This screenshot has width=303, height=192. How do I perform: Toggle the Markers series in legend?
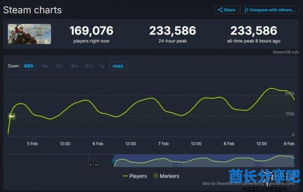[166, 176]
